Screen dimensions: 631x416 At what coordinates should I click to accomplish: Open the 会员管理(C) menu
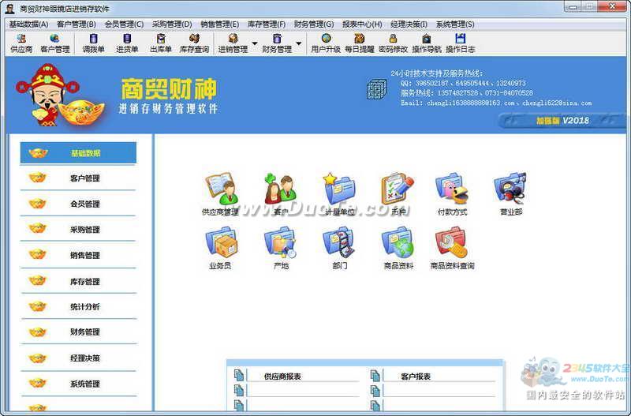(x=124, y=24)
